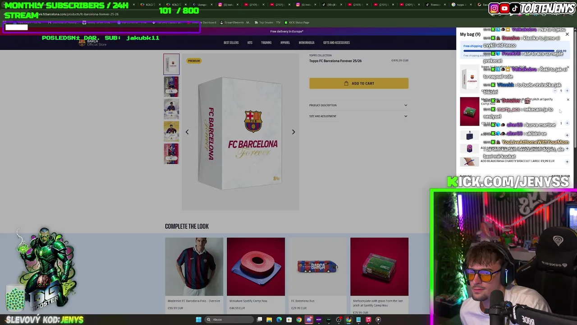
Task: Open the Notepad icon in taskbar
Action: [358, 320]
